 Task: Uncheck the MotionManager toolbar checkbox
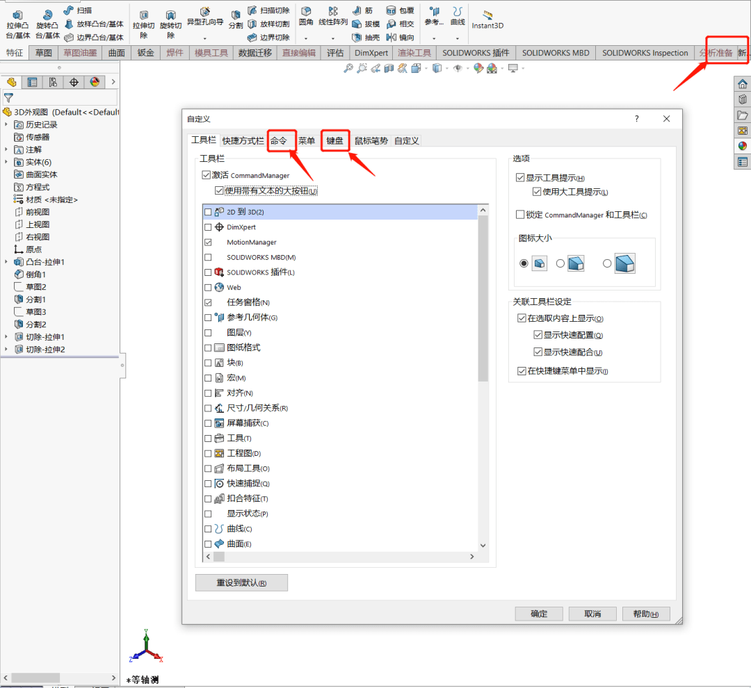(x=208, y=243)
